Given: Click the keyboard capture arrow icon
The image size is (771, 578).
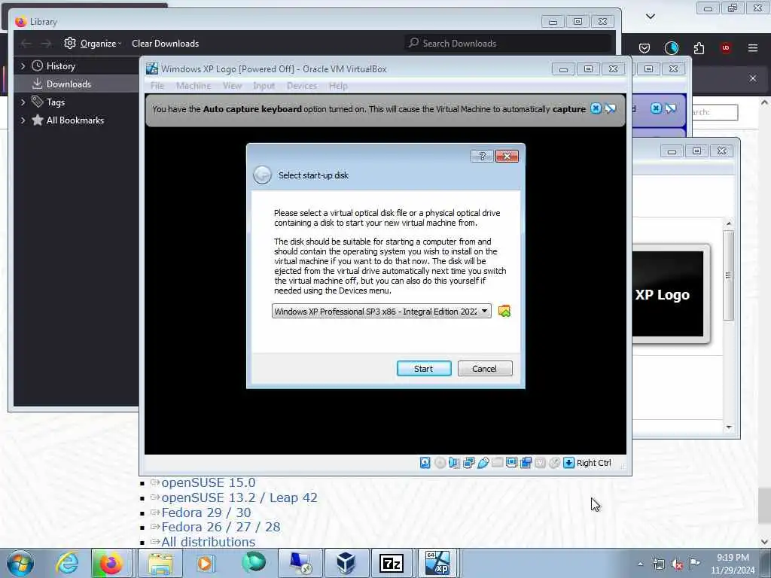Looking at the screenshot, I should click(569, 463).
